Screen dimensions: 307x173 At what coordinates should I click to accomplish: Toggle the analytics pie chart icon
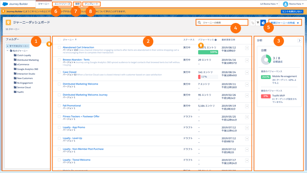[x=263, y=23]
